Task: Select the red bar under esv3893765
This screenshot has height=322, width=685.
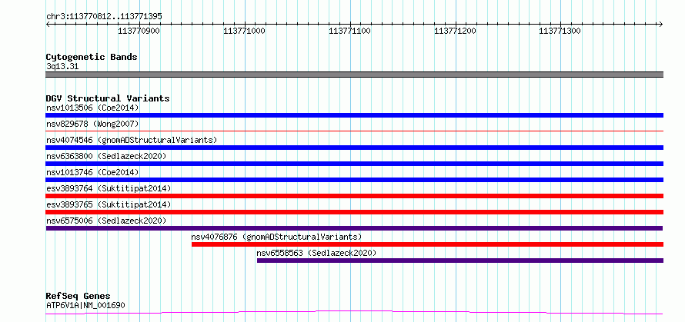Action: click(x=354, y=212)
